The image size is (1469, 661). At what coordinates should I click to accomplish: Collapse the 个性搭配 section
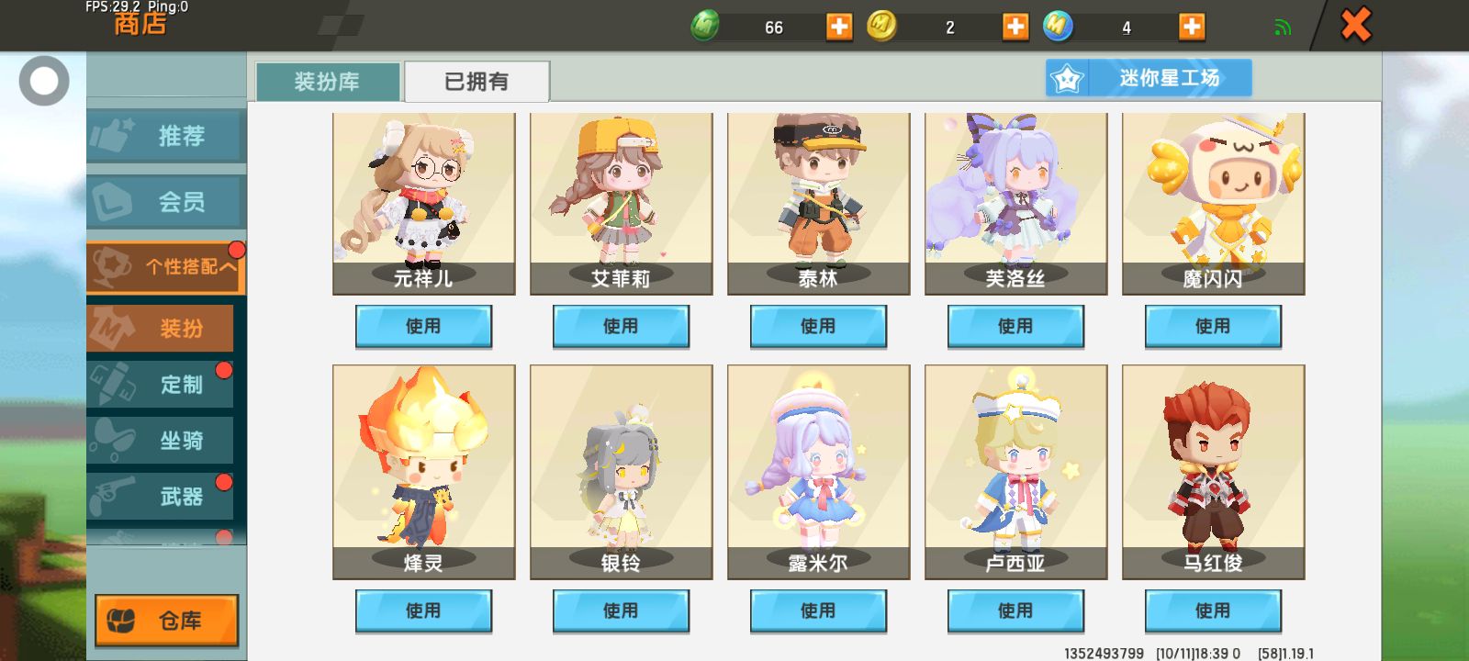point(166,267)
